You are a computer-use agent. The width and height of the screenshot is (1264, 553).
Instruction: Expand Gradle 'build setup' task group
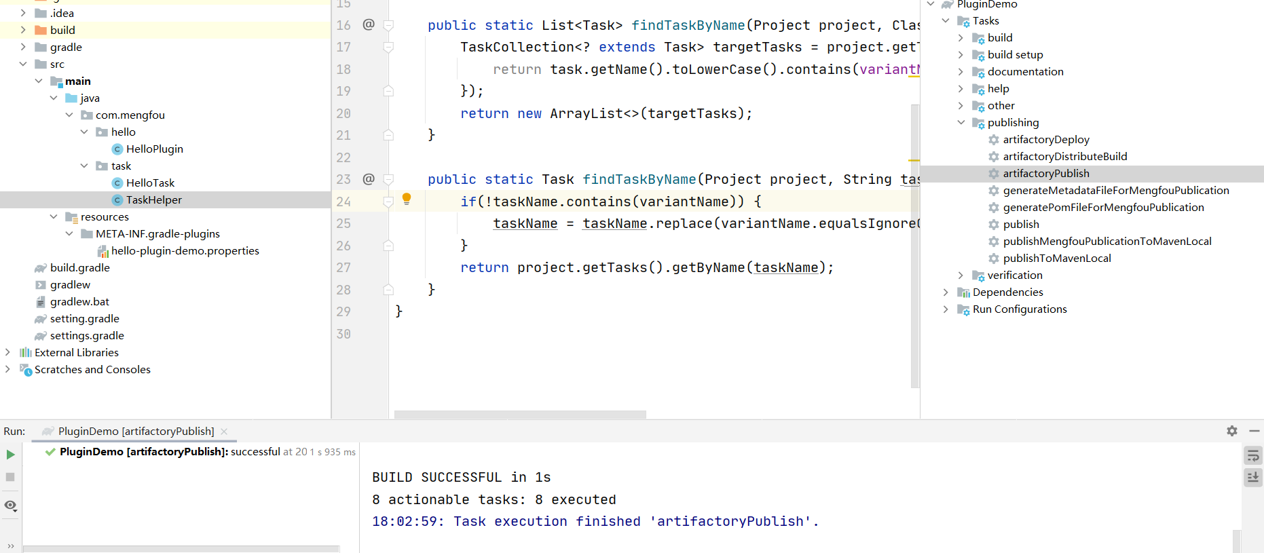click(961, 54)
